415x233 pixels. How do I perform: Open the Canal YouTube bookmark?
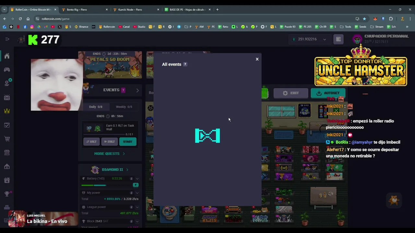point(124,27)
